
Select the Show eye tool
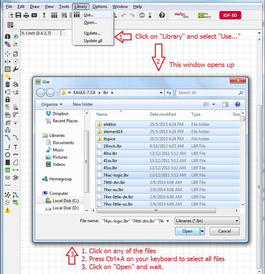(16, 36)
